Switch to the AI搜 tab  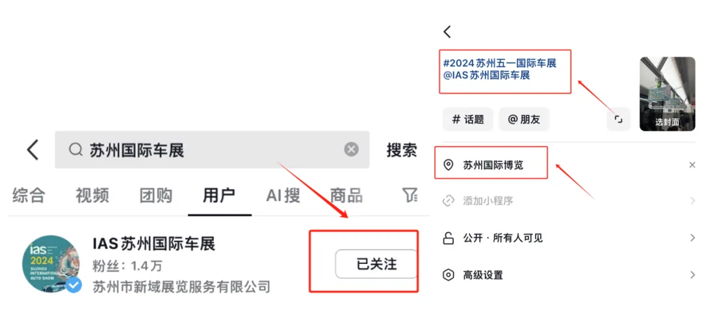283,196
